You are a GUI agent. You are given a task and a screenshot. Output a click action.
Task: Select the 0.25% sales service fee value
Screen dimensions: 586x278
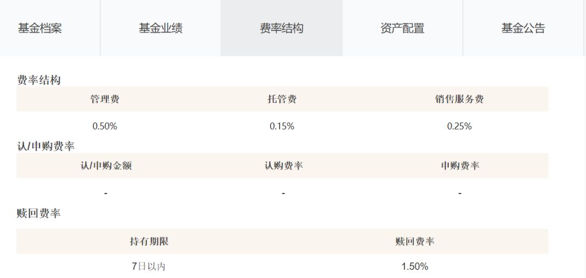coord(459,126)
